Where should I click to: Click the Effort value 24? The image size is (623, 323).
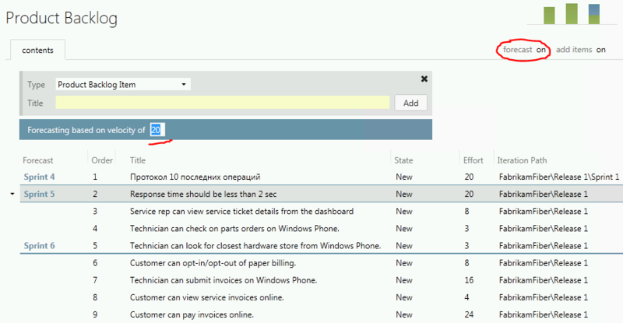(x=469, y=314)
